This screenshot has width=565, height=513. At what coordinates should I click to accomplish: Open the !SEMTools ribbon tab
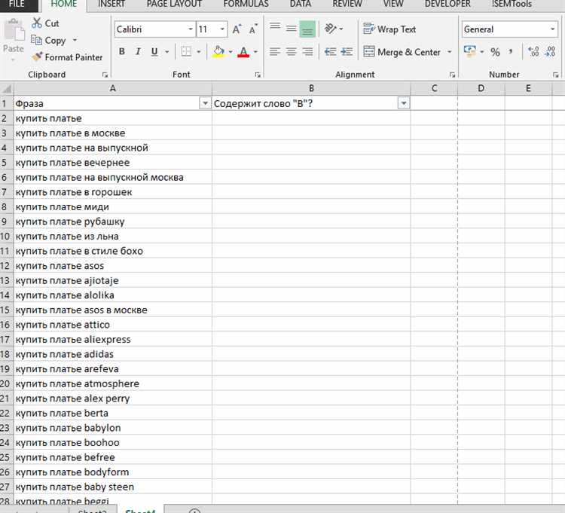(x=512, y=5)
